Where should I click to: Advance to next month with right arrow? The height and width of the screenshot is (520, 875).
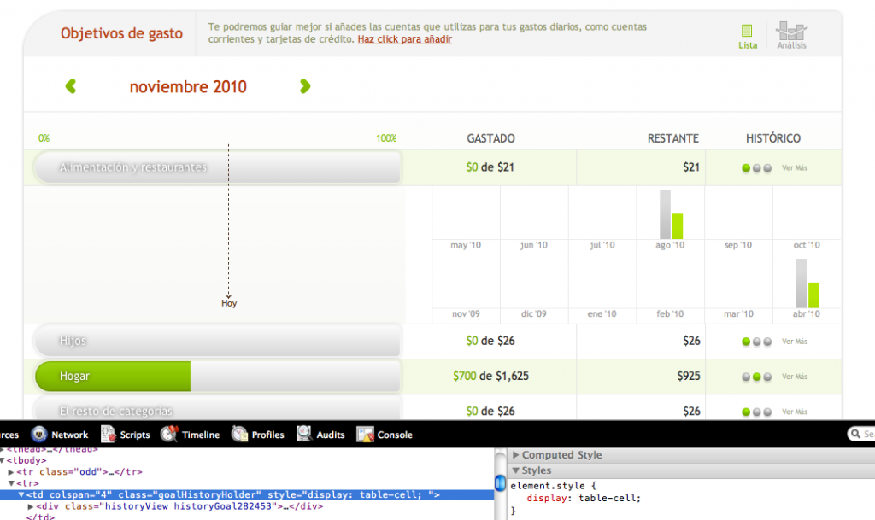[x=305, y=86]
